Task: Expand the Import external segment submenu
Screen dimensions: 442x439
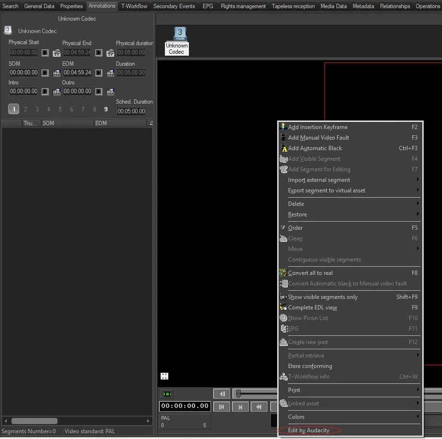Action: [319, 180]
